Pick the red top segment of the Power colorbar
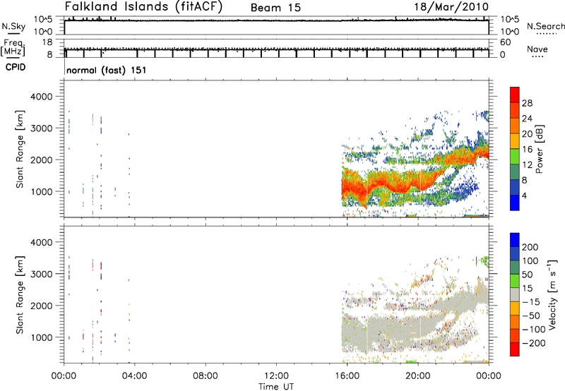 click(515, 95)
